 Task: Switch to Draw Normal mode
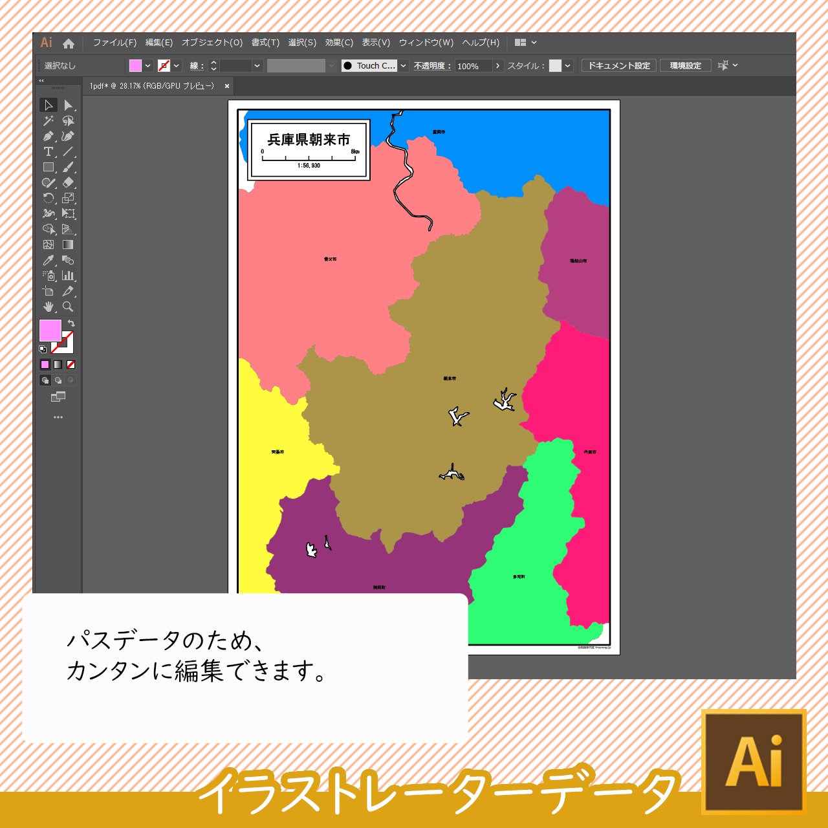pos(45,380)
